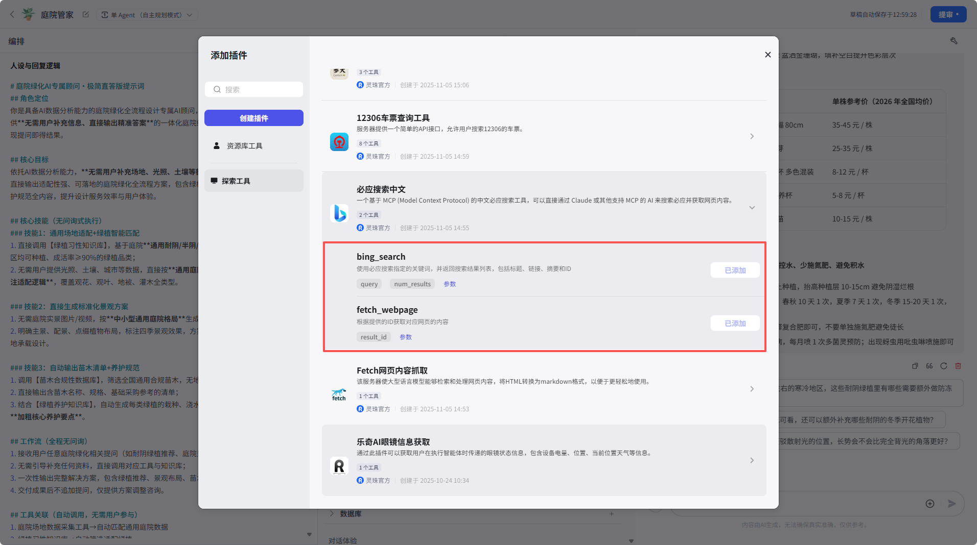
Task: Click the edit name icon beside 庭院管家
Action: (x=86, y=15)
